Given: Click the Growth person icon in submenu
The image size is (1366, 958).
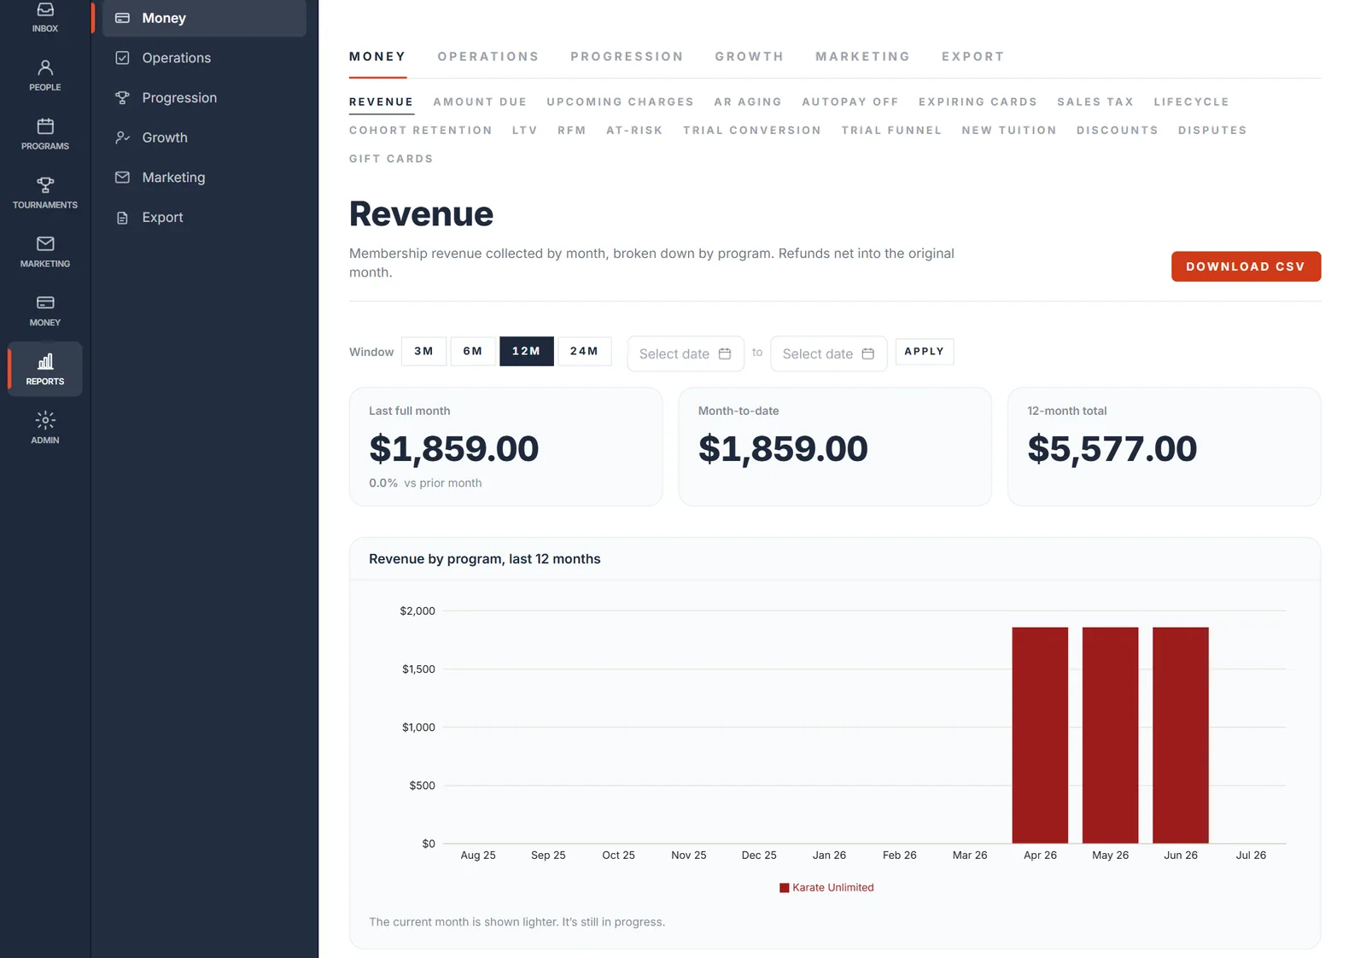Looking at the screenshot, I should tap(122, 137).
